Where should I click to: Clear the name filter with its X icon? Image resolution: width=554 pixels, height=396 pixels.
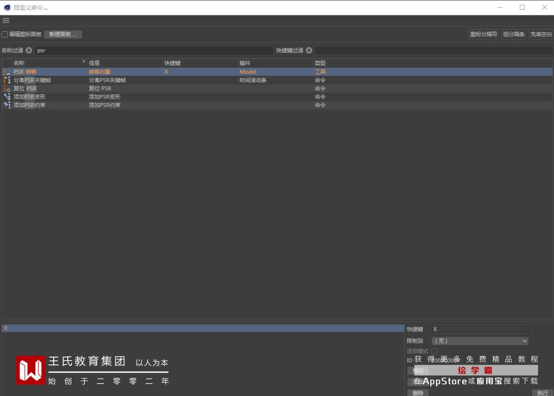(x=29, y=50)
